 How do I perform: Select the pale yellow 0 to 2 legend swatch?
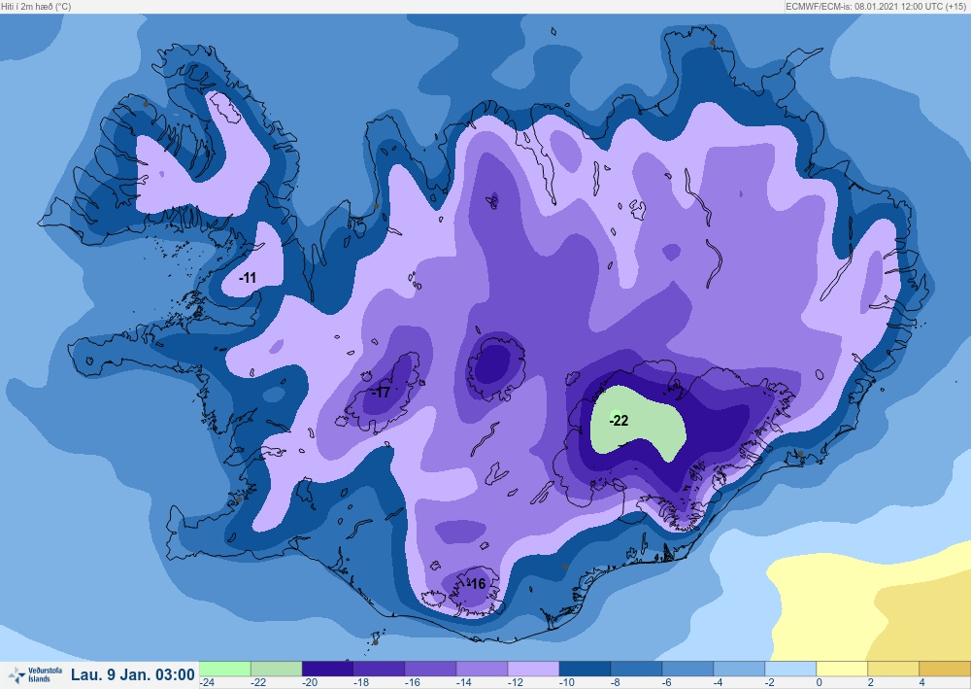pyautogui.click(x=842, y=669)
